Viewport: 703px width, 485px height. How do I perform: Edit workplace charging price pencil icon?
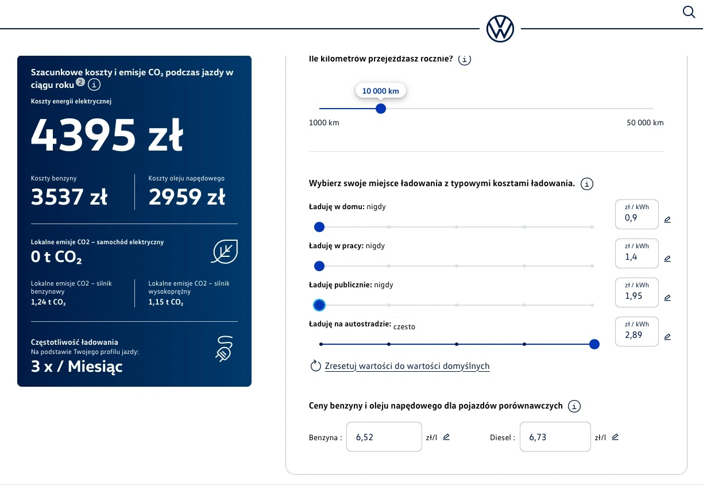click(x=667, y=259)
